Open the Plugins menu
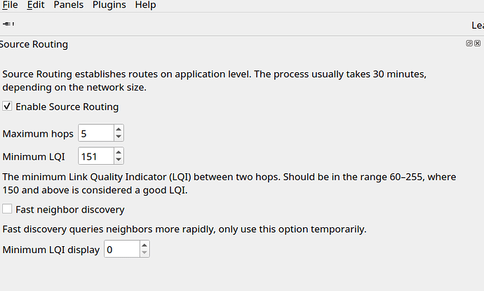 click(x=109, y=5)
